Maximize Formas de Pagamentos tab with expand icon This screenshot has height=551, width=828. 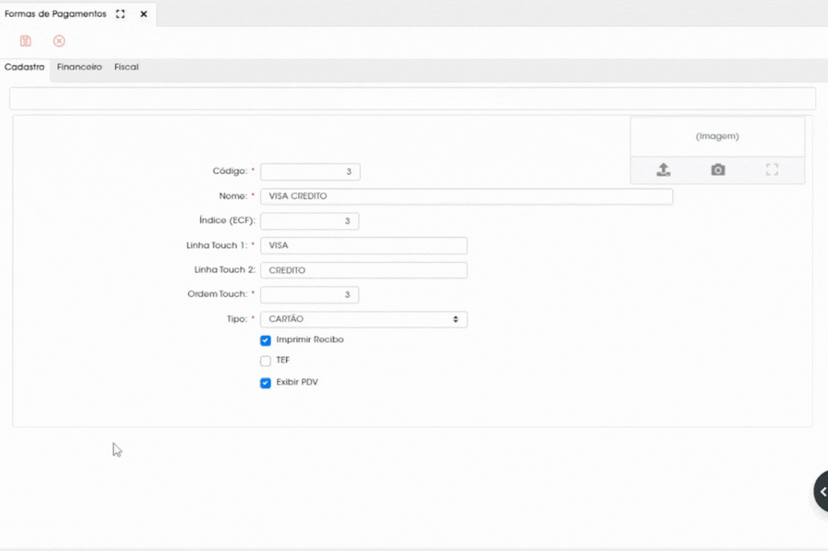point(120,14)
